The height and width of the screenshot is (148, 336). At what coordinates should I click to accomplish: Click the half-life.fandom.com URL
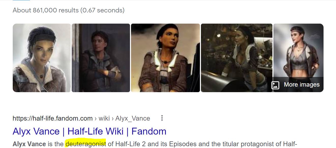pyautogui.click(x=53, y=118)
